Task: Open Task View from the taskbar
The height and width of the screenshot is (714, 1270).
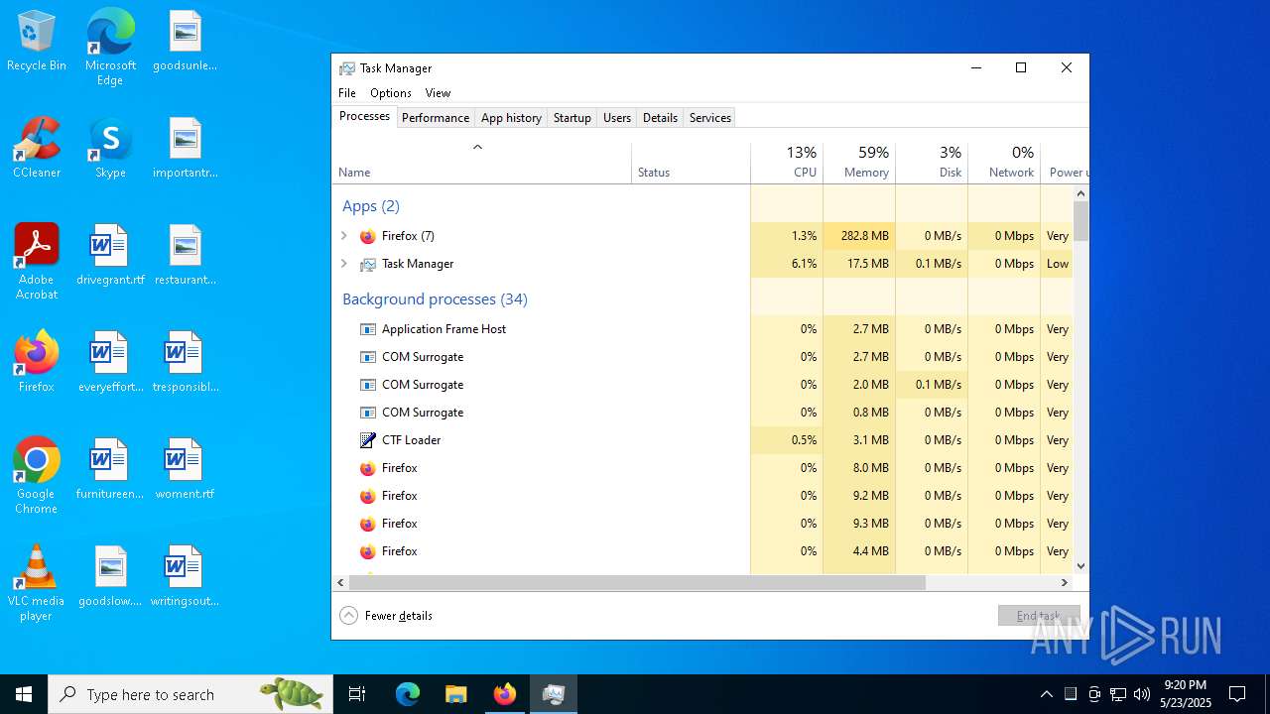Action: [x=357, y=694]
